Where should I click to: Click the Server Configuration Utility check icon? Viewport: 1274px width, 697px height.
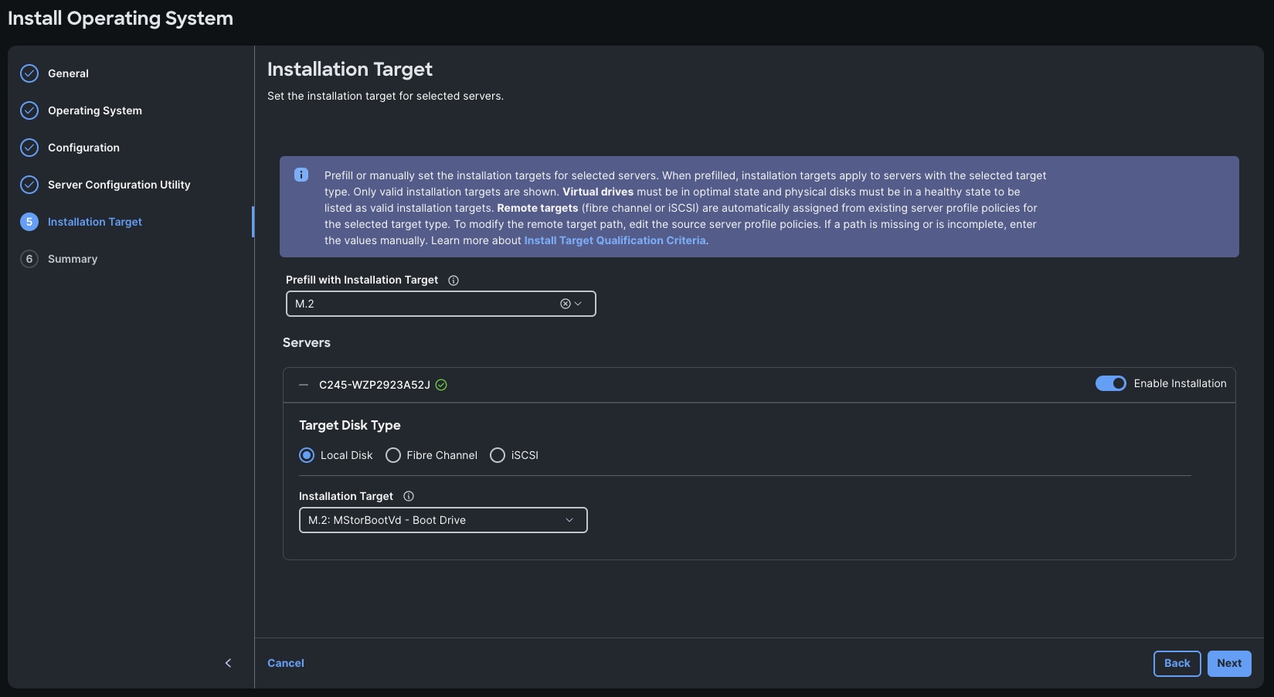29,184
